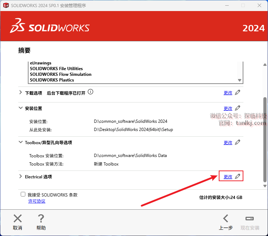Click 更改 link for 安装位置

pyautogui.click(x=228, y=109)
